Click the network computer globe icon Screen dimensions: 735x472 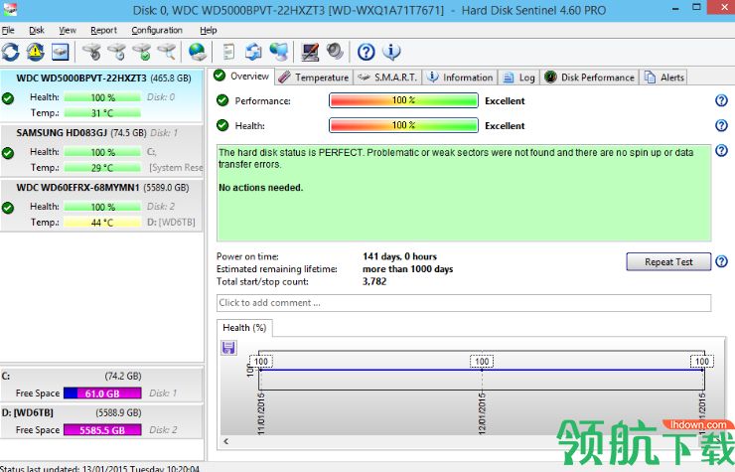(279, 52)
